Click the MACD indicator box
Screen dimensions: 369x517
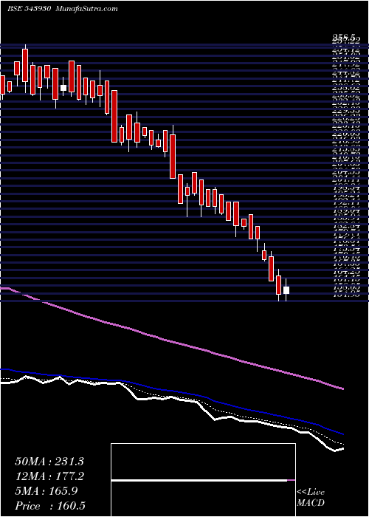[x=203, y=480]
